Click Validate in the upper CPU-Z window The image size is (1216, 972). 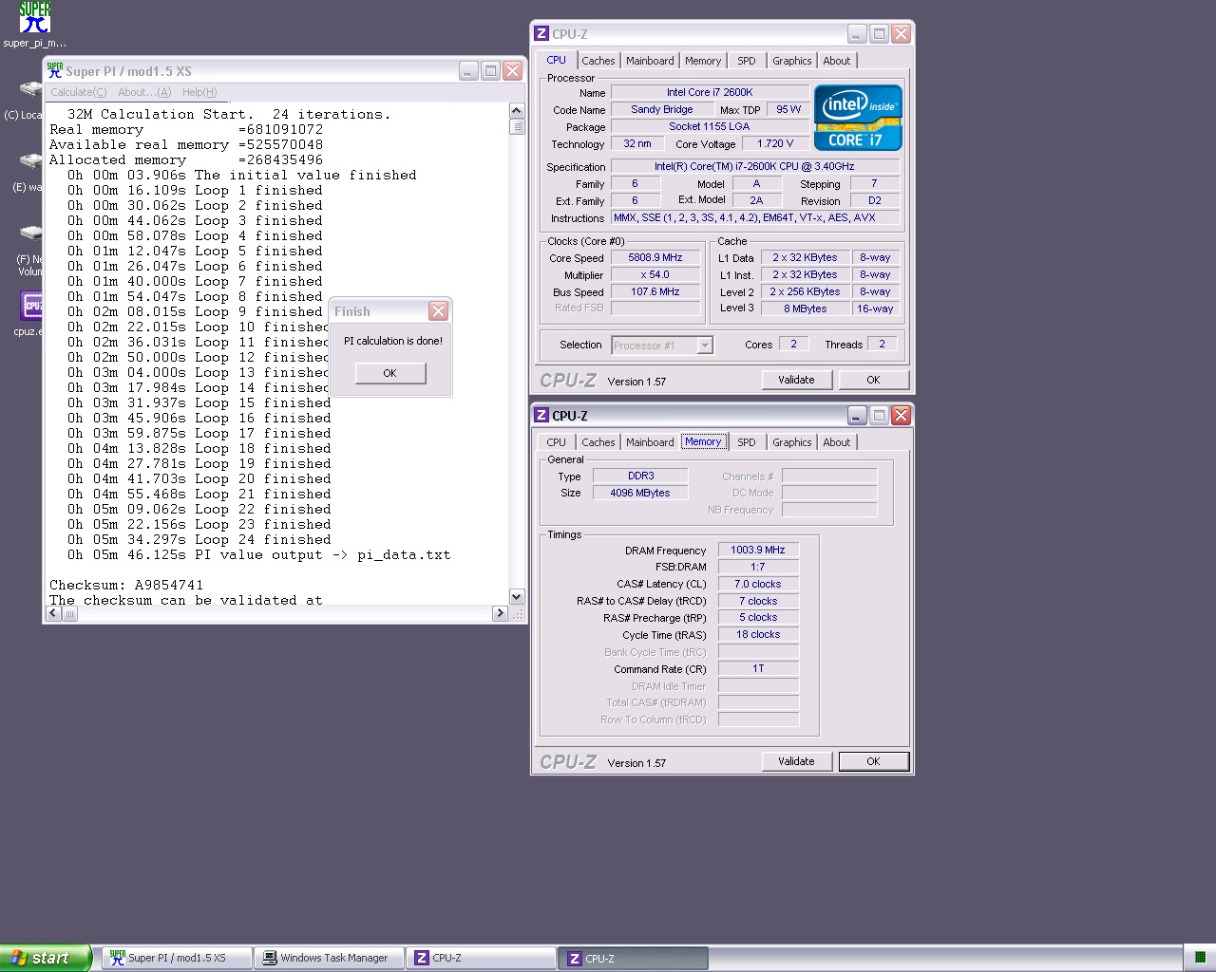click(x=796, y=380)
